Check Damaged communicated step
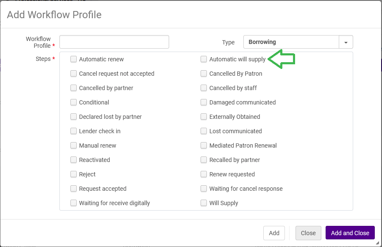 pyautogui.click(x=204, y=102)
